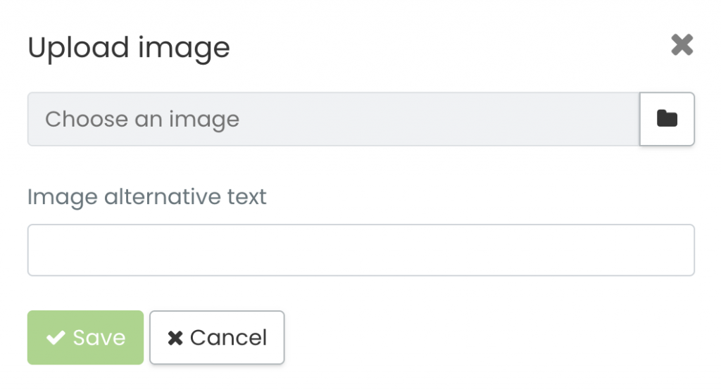Click the X icon inside Cancel button
The height and width of the screenshot is (392, 721).
(175, 338)
